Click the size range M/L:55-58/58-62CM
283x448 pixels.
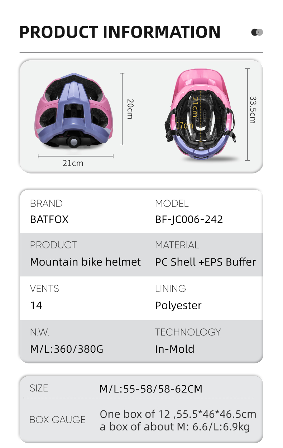coord(151,389)
